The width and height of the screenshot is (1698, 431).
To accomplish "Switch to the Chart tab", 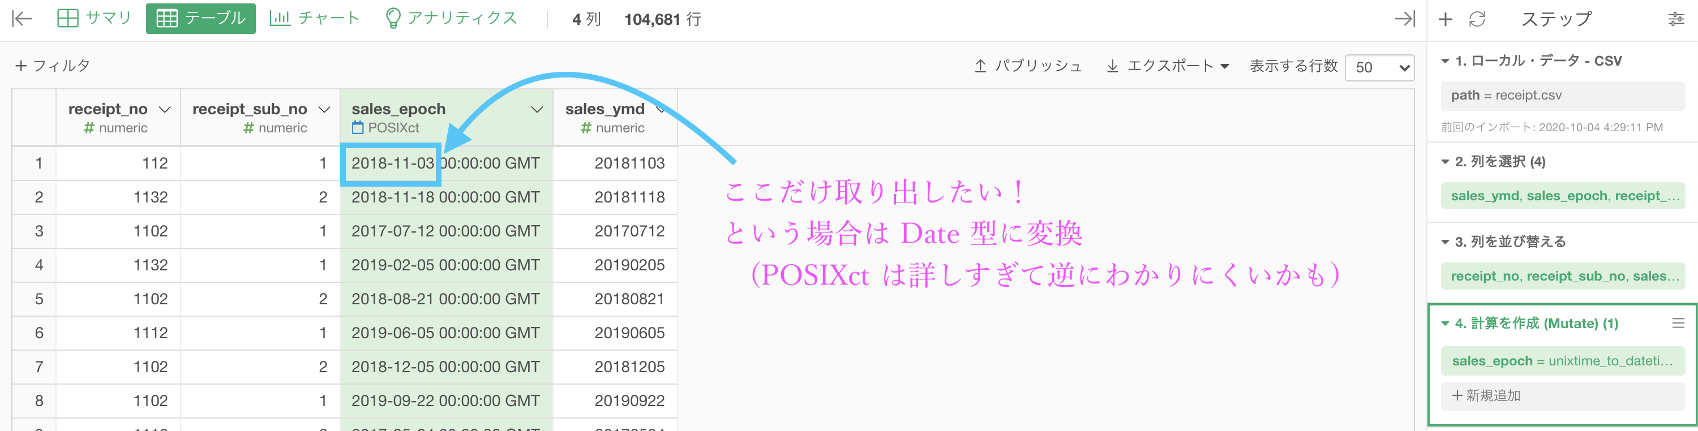I will tap(315, 19).
